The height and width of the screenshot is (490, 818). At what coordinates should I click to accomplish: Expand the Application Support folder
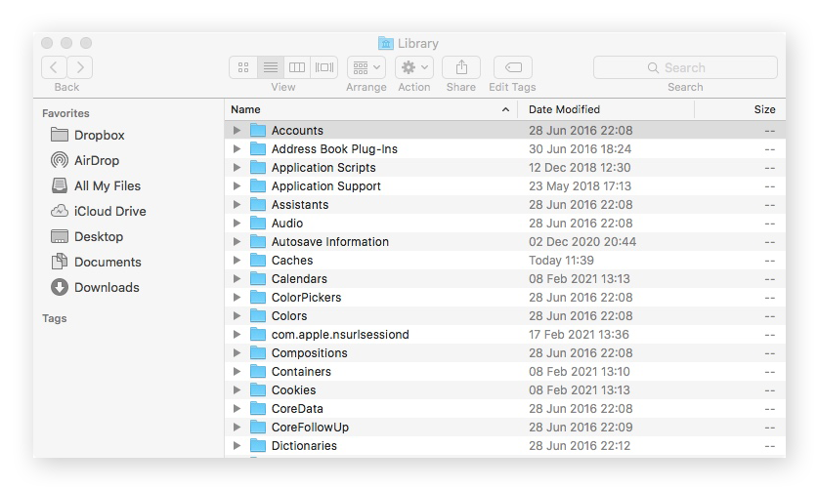coord(237,186)
